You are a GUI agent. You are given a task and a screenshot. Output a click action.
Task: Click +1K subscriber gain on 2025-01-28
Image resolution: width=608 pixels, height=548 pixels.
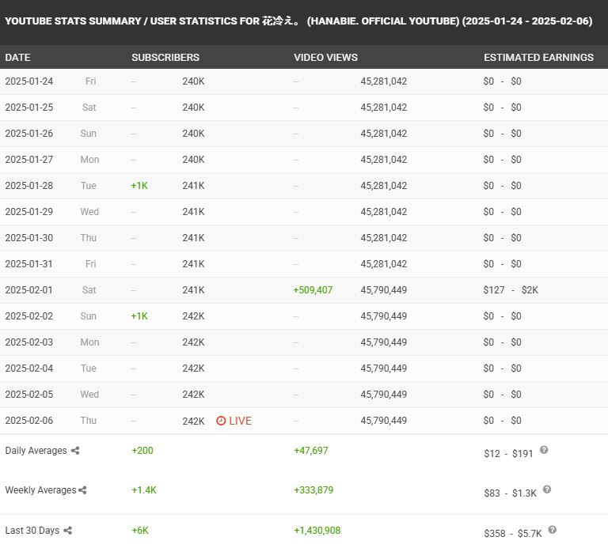[139, 186]
